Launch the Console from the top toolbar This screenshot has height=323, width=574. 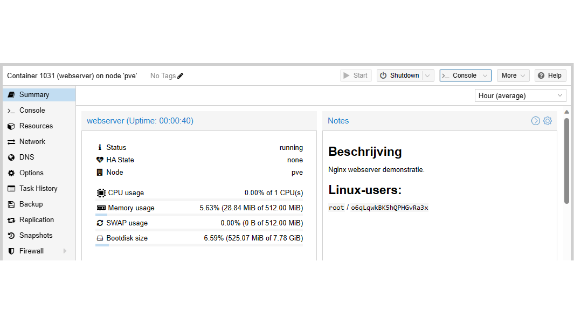460,75
